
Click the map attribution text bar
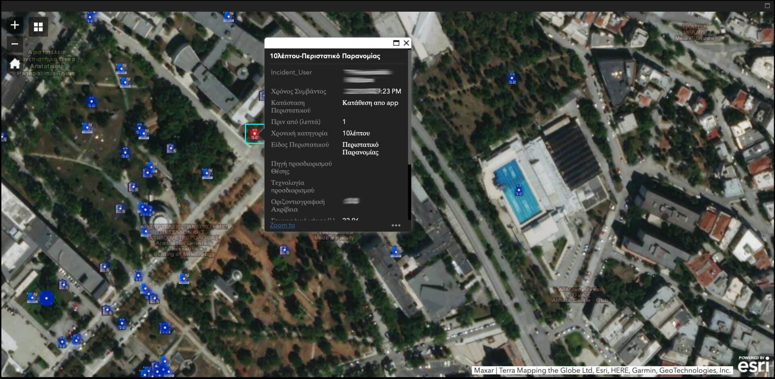[x=602, y=370]
